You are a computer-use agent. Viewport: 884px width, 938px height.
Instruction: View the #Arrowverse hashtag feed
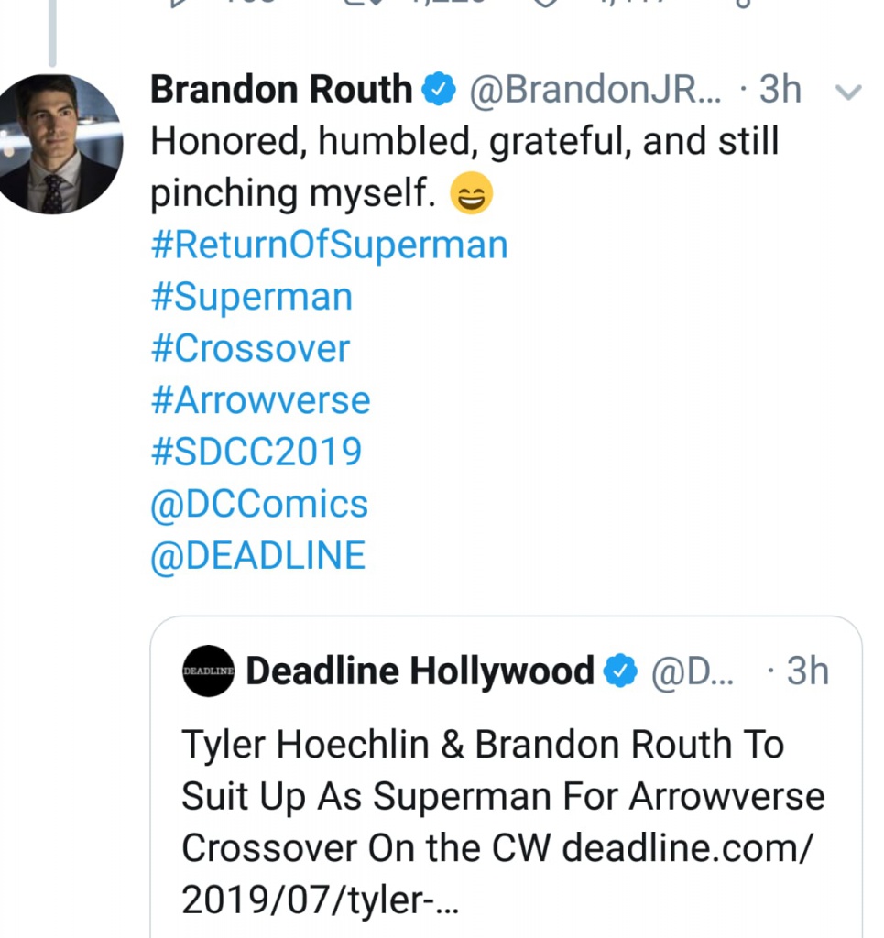point(260,400)
